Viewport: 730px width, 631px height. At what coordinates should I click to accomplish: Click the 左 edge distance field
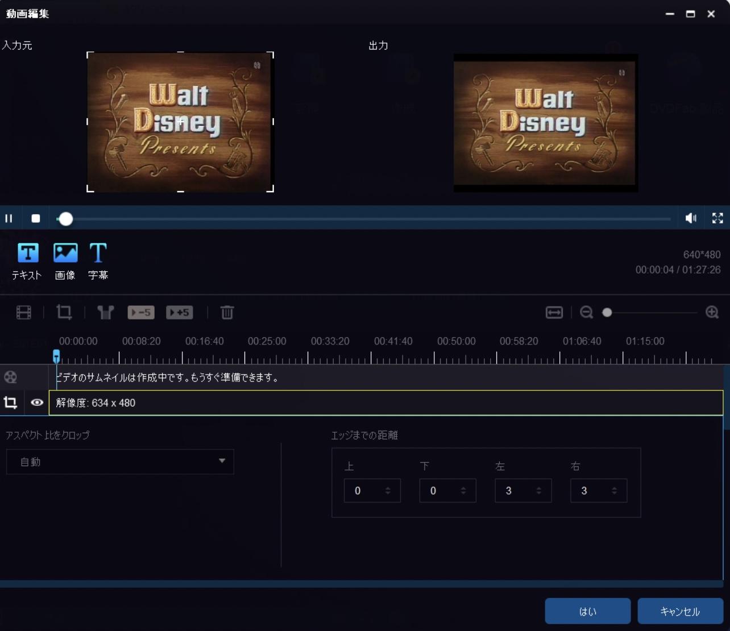(523, 491)
